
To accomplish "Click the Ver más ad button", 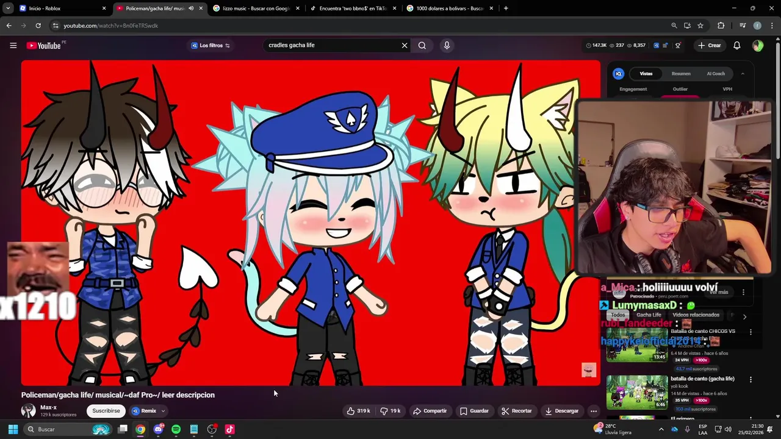I will pyautogui.click(x=719, y=292).
